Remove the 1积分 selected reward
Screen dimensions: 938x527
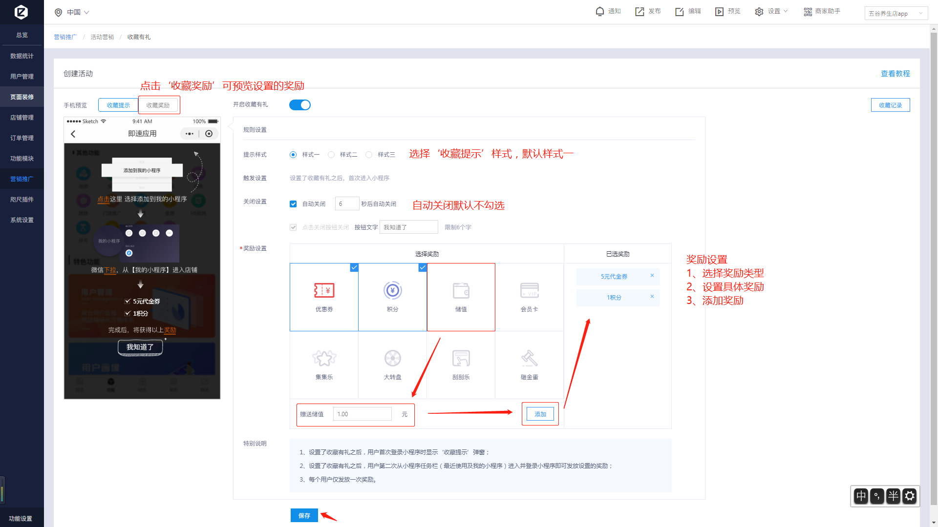click(x=652, y=297)
